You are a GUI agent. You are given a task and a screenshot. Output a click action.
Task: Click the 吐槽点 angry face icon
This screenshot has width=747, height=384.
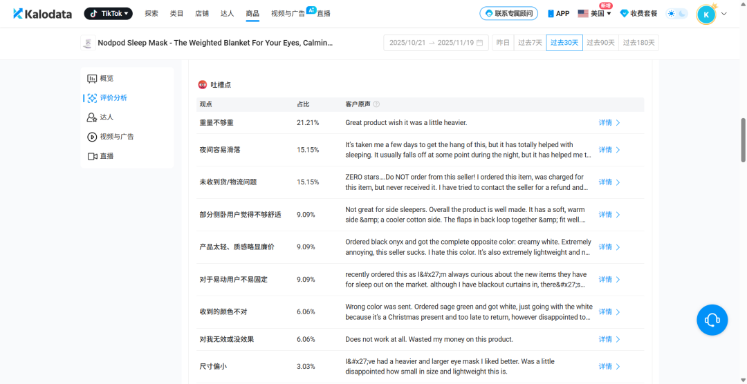(203, 85)
